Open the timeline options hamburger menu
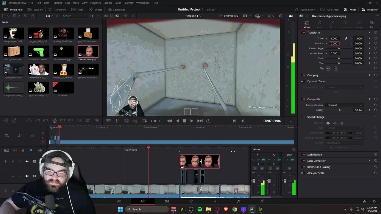The width and height of the screenshot is (381, 214). pos(291,121)
